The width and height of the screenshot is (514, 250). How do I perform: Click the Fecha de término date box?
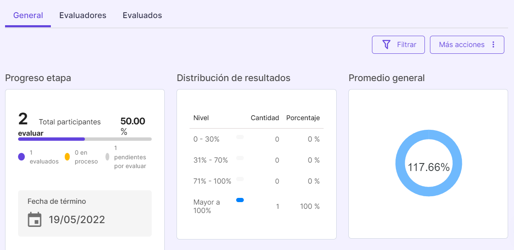point(84,213)
